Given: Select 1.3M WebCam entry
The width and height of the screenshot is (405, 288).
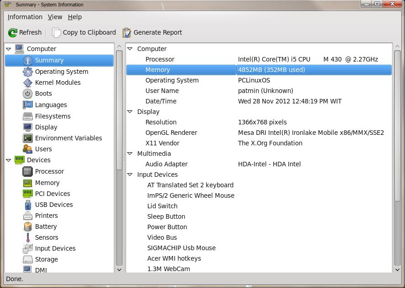Looking at the screenshot, I should coord(168,269).
